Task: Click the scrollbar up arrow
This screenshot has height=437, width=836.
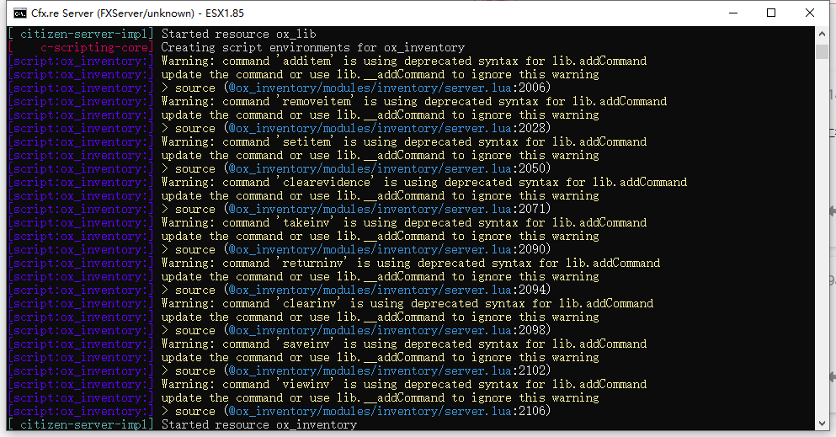Action: pos(821,33)
